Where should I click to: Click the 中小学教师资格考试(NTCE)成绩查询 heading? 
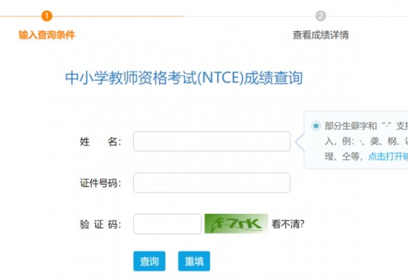pyautogui.click(x=184, y=77)
